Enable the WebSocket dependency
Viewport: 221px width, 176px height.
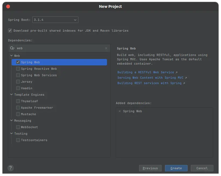[18, 127]
